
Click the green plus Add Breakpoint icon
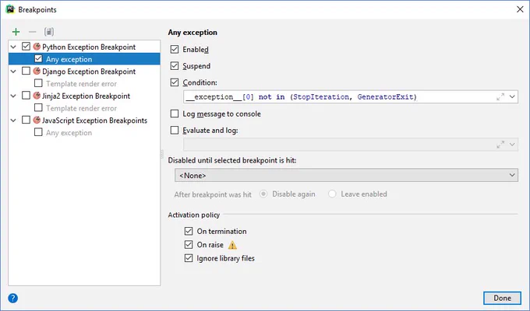[16, 32]
